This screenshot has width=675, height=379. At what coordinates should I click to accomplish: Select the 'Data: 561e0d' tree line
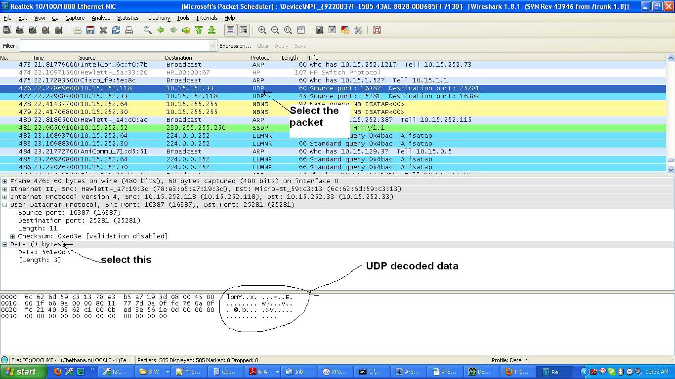(x=42, y=252)
